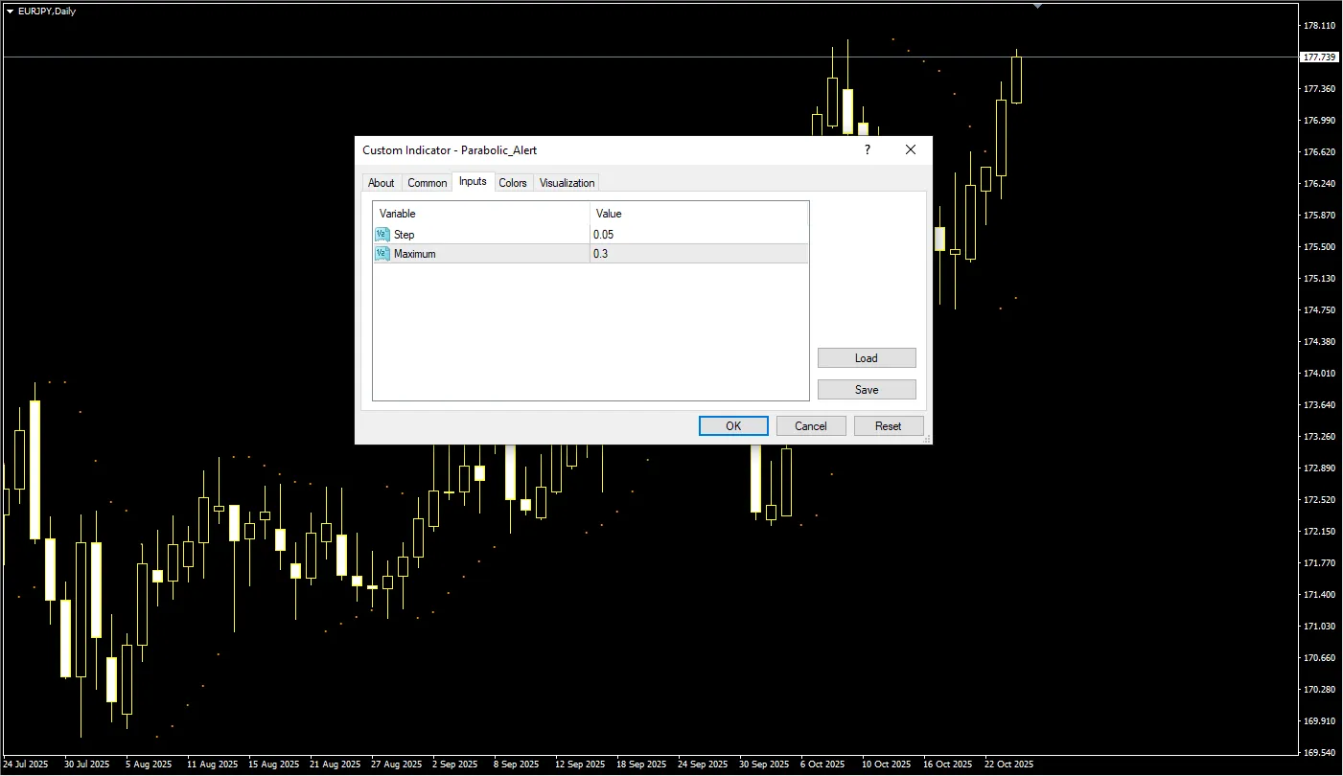
Task: Select the Maximum value 0.3 cell
Action: [x=698, y=254]
